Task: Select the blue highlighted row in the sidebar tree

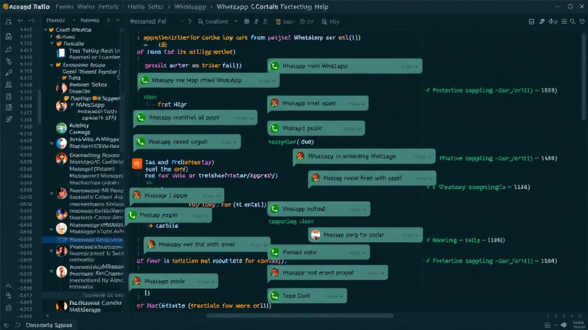Action: pyautogui.click(x=83, y=240)
